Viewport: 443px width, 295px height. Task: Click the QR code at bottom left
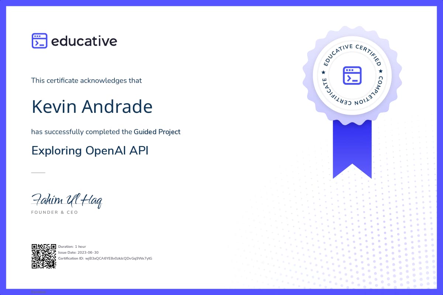pyautogui.click(x=44, y=256)
